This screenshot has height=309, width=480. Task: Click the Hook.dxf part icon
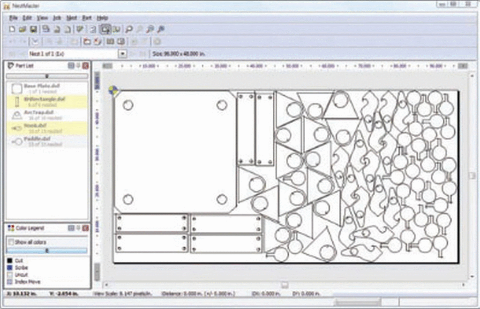pyautogui.click(x=17, y=128)
